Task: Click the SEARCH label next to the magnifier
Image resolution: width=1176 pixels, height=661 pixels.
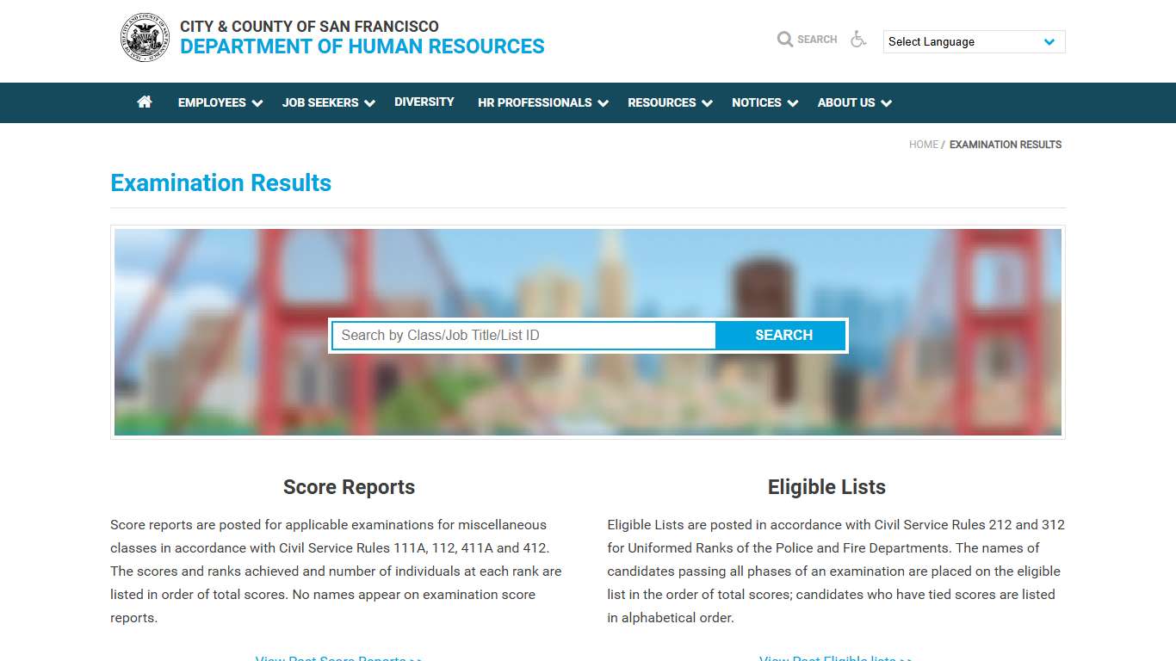Action: click(816, 39)
